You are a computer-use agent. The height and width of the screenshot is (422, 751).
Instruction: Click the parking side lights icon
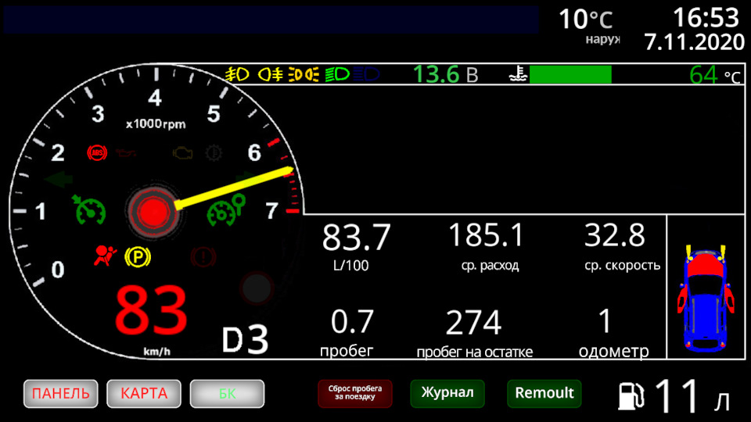[304, 75]
